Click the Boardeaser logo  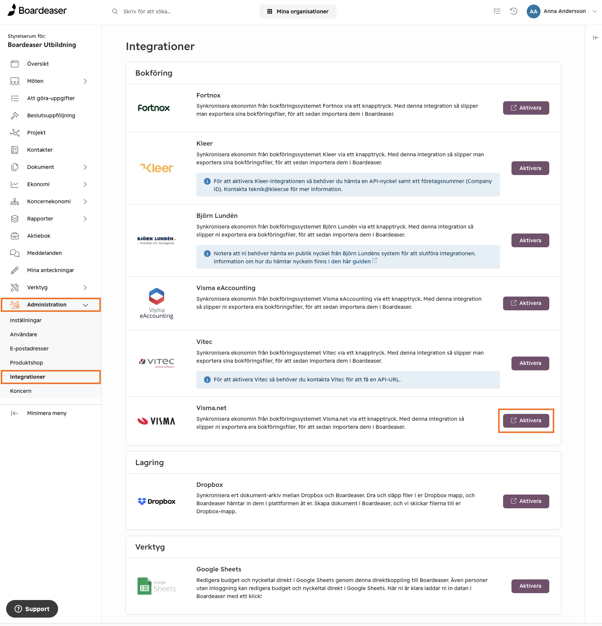pyautogui.click(x=37, y=10)
